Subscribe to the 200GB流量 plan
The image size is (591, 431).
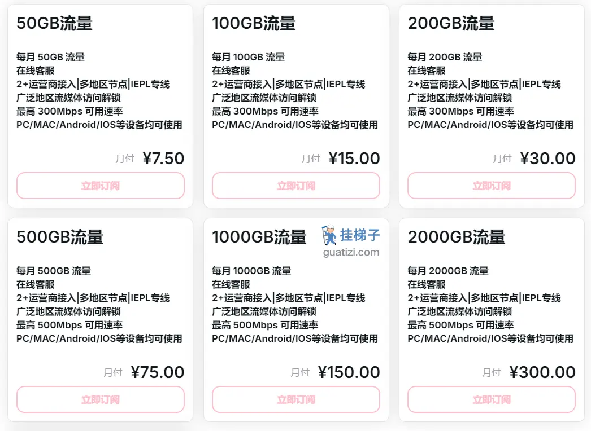point(492,186)
